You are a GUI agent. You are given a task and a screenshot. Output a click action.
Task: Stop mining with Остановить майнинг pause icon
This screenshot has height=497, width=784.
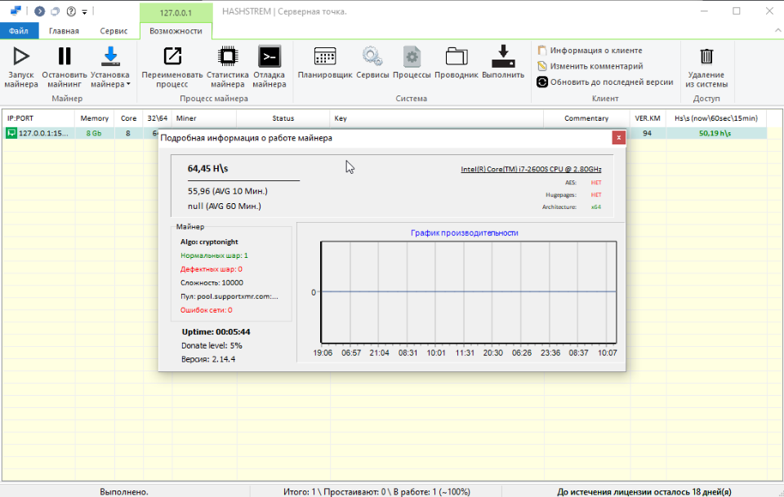[65, 56]
